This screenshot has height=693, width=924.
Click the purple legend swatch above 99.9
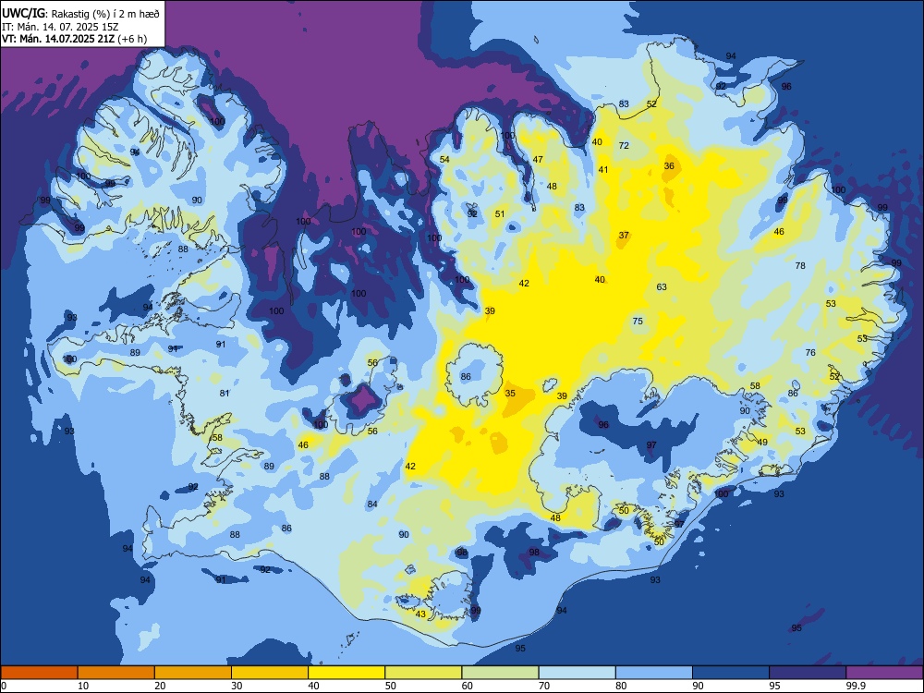point(884,673)
